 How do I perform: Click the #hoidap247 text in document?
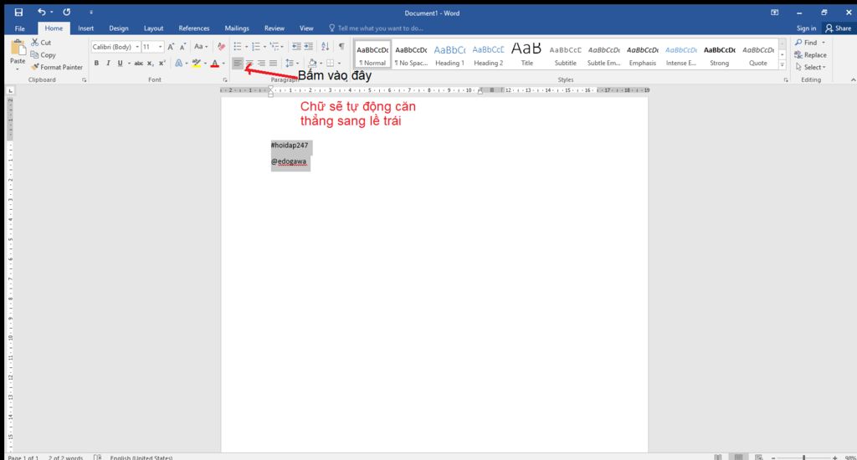[x=289, y=146]
